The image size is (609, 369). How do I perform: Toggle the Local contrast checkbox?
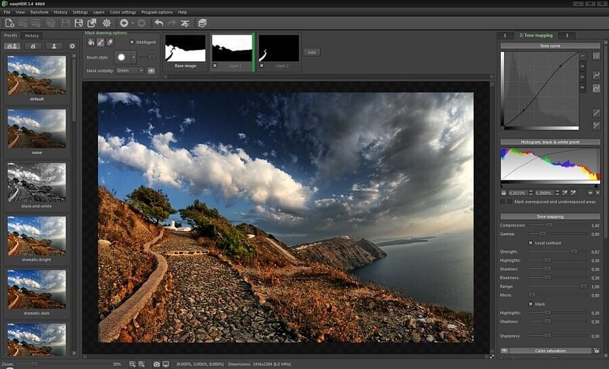click(531, 243)
